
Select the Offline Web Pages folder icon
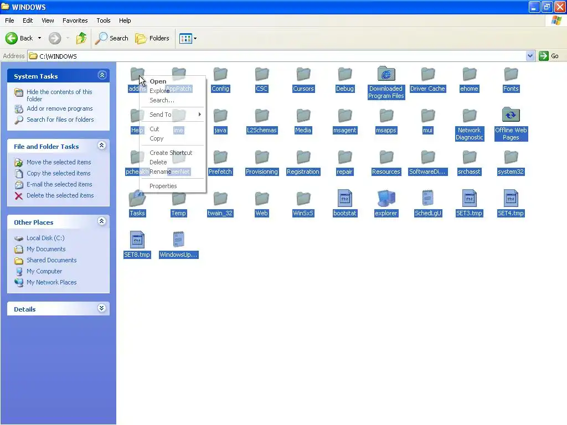[x=511, y=115]
